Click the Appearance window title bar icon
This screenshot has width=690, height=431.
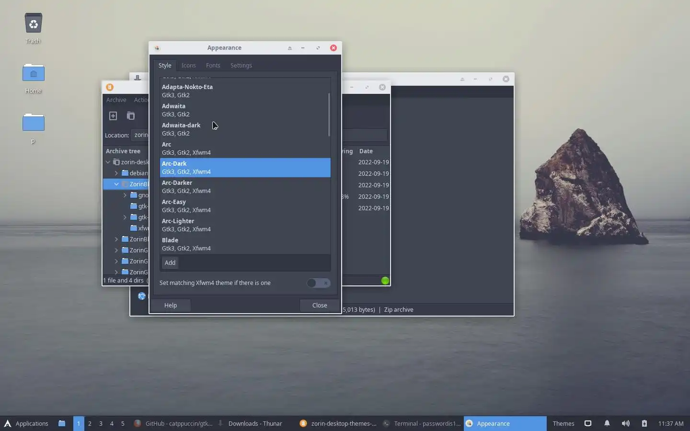157,48
